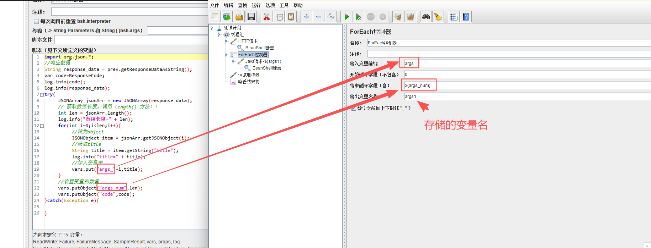Image resolution: width=651 pixels, height=248 pixels.
Task: Collapse the HTTP请求 tree node handle
Action: tap(226, 41)
